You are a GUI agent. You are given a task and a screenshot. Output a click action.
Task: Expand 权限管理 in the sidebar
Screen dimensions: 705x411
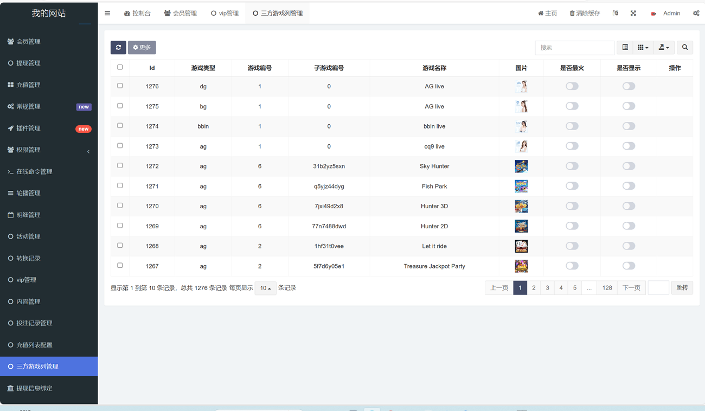49,150
